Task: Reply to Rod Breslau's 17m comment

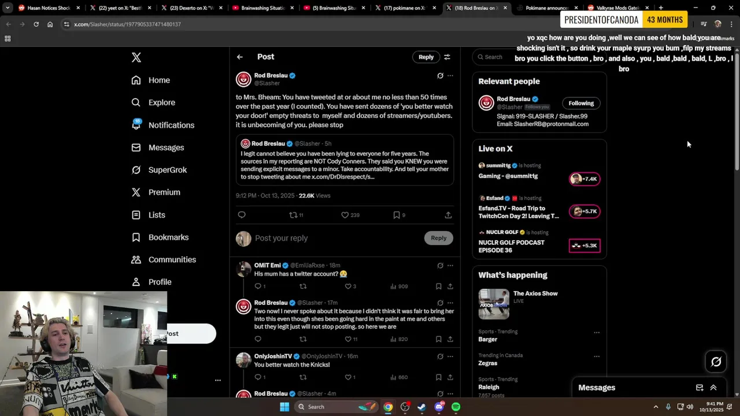Action: (x=258, y=339)
